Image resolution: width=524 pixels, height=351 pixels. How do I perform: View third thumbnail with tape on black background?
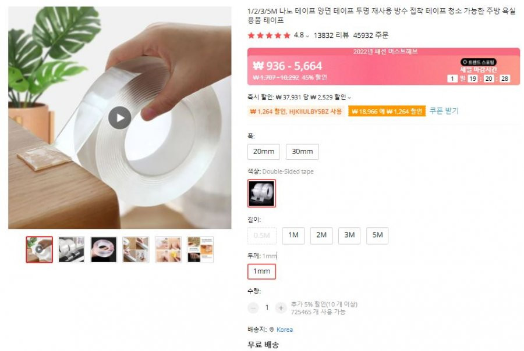pos(104,249)
